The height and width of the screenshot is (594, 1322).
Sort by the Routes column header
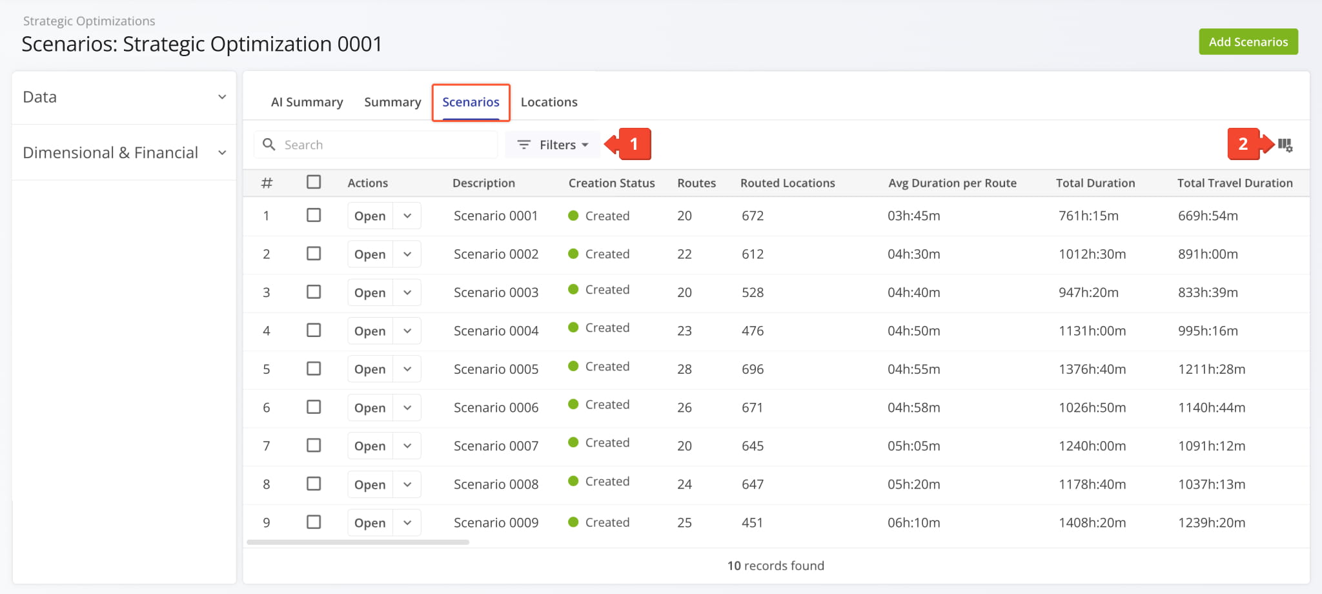697,183
